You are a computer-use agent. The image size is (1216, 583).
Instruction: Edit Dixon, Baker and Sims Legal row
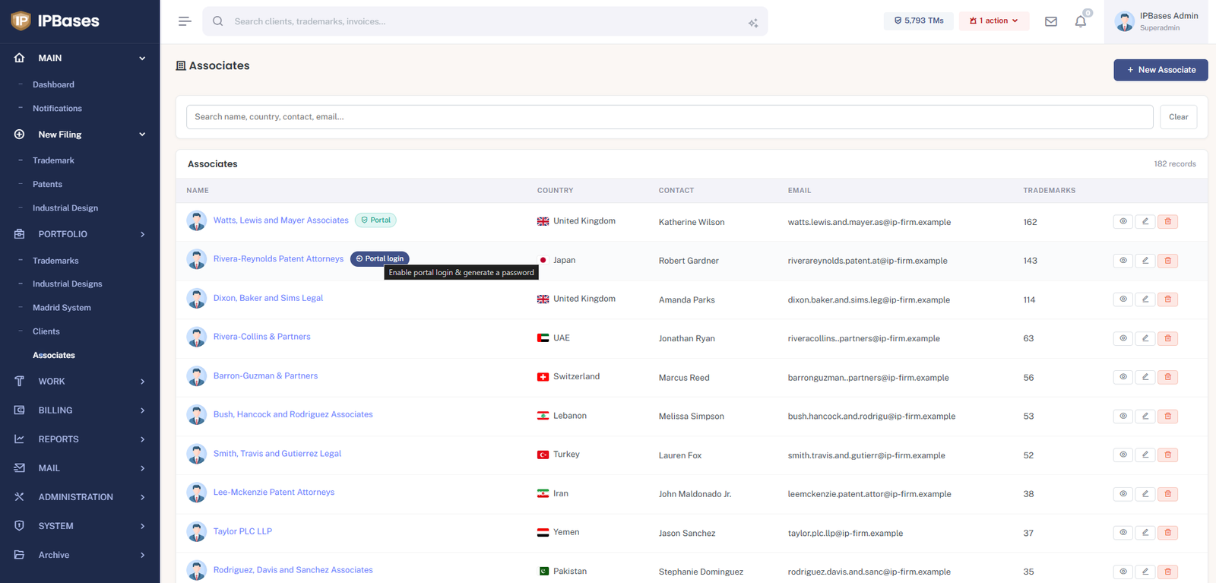(x=1145, y=299)
